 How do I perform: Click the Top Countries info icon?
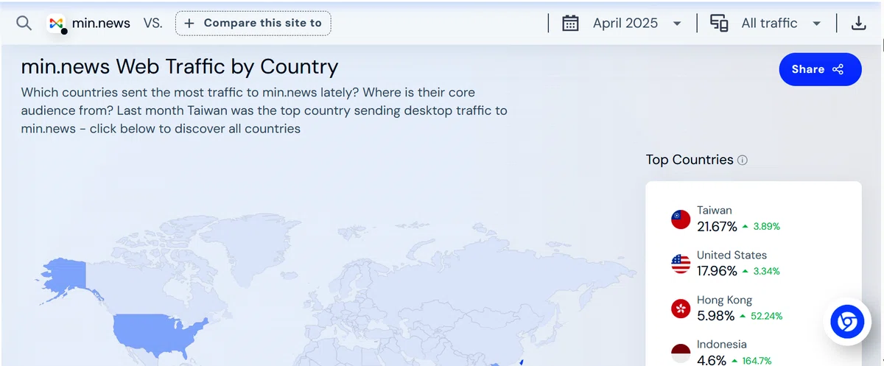click(x=743, y=160)
